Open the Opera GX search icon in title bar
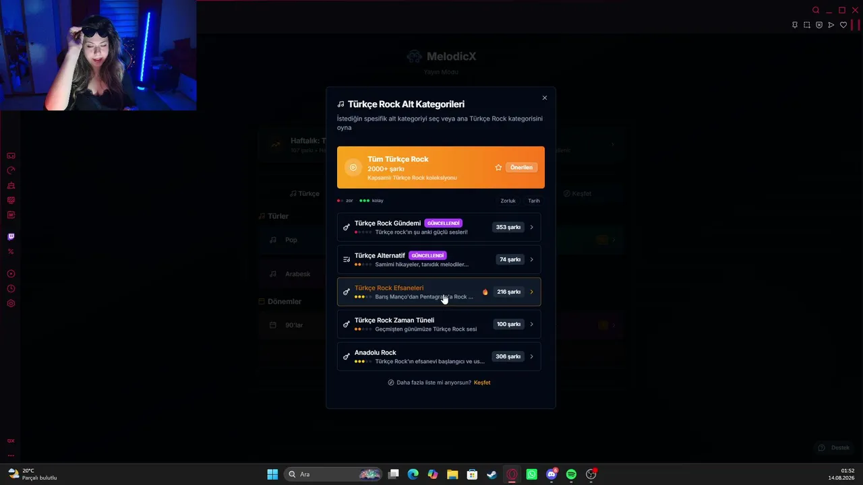The image size is (863, 485). (x=816, y=10)
